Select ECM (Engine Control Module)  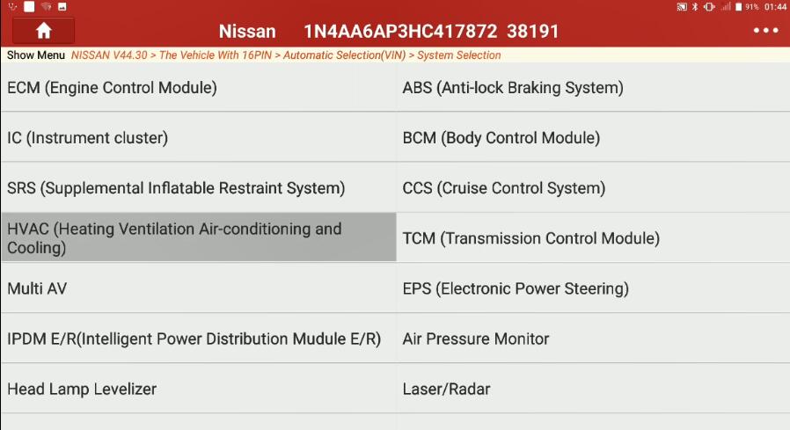point(199,87)
